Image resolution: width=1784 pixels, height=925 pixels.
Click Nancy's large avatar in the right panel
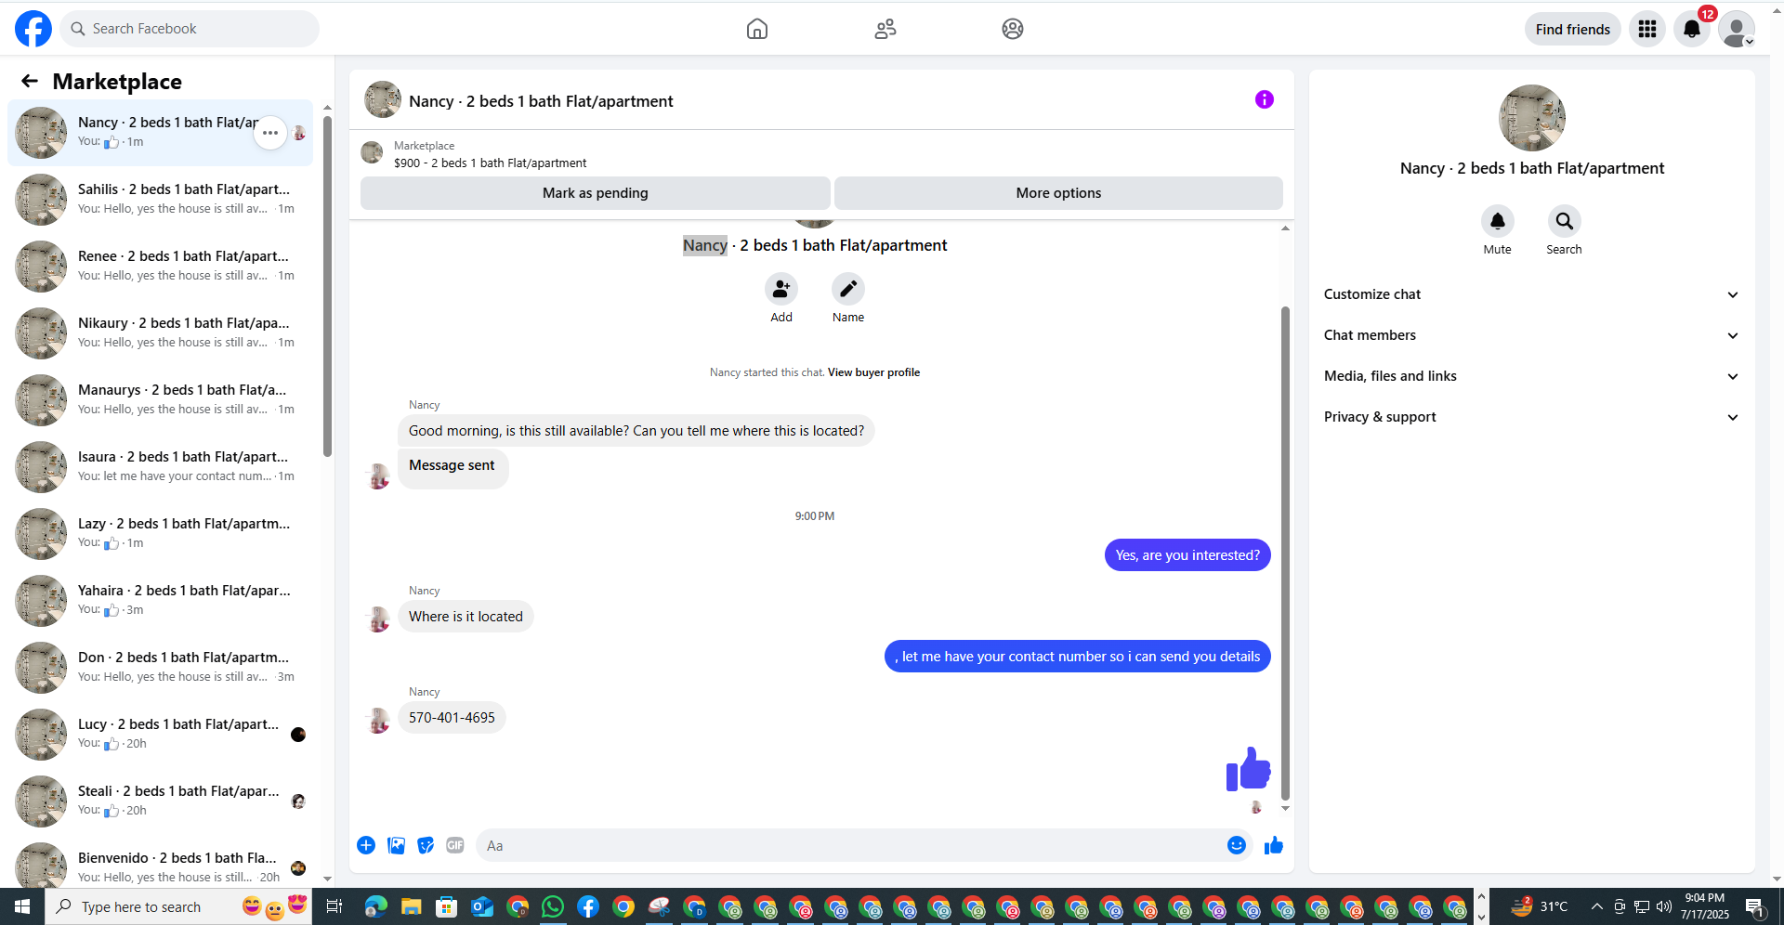(1532, 118)
